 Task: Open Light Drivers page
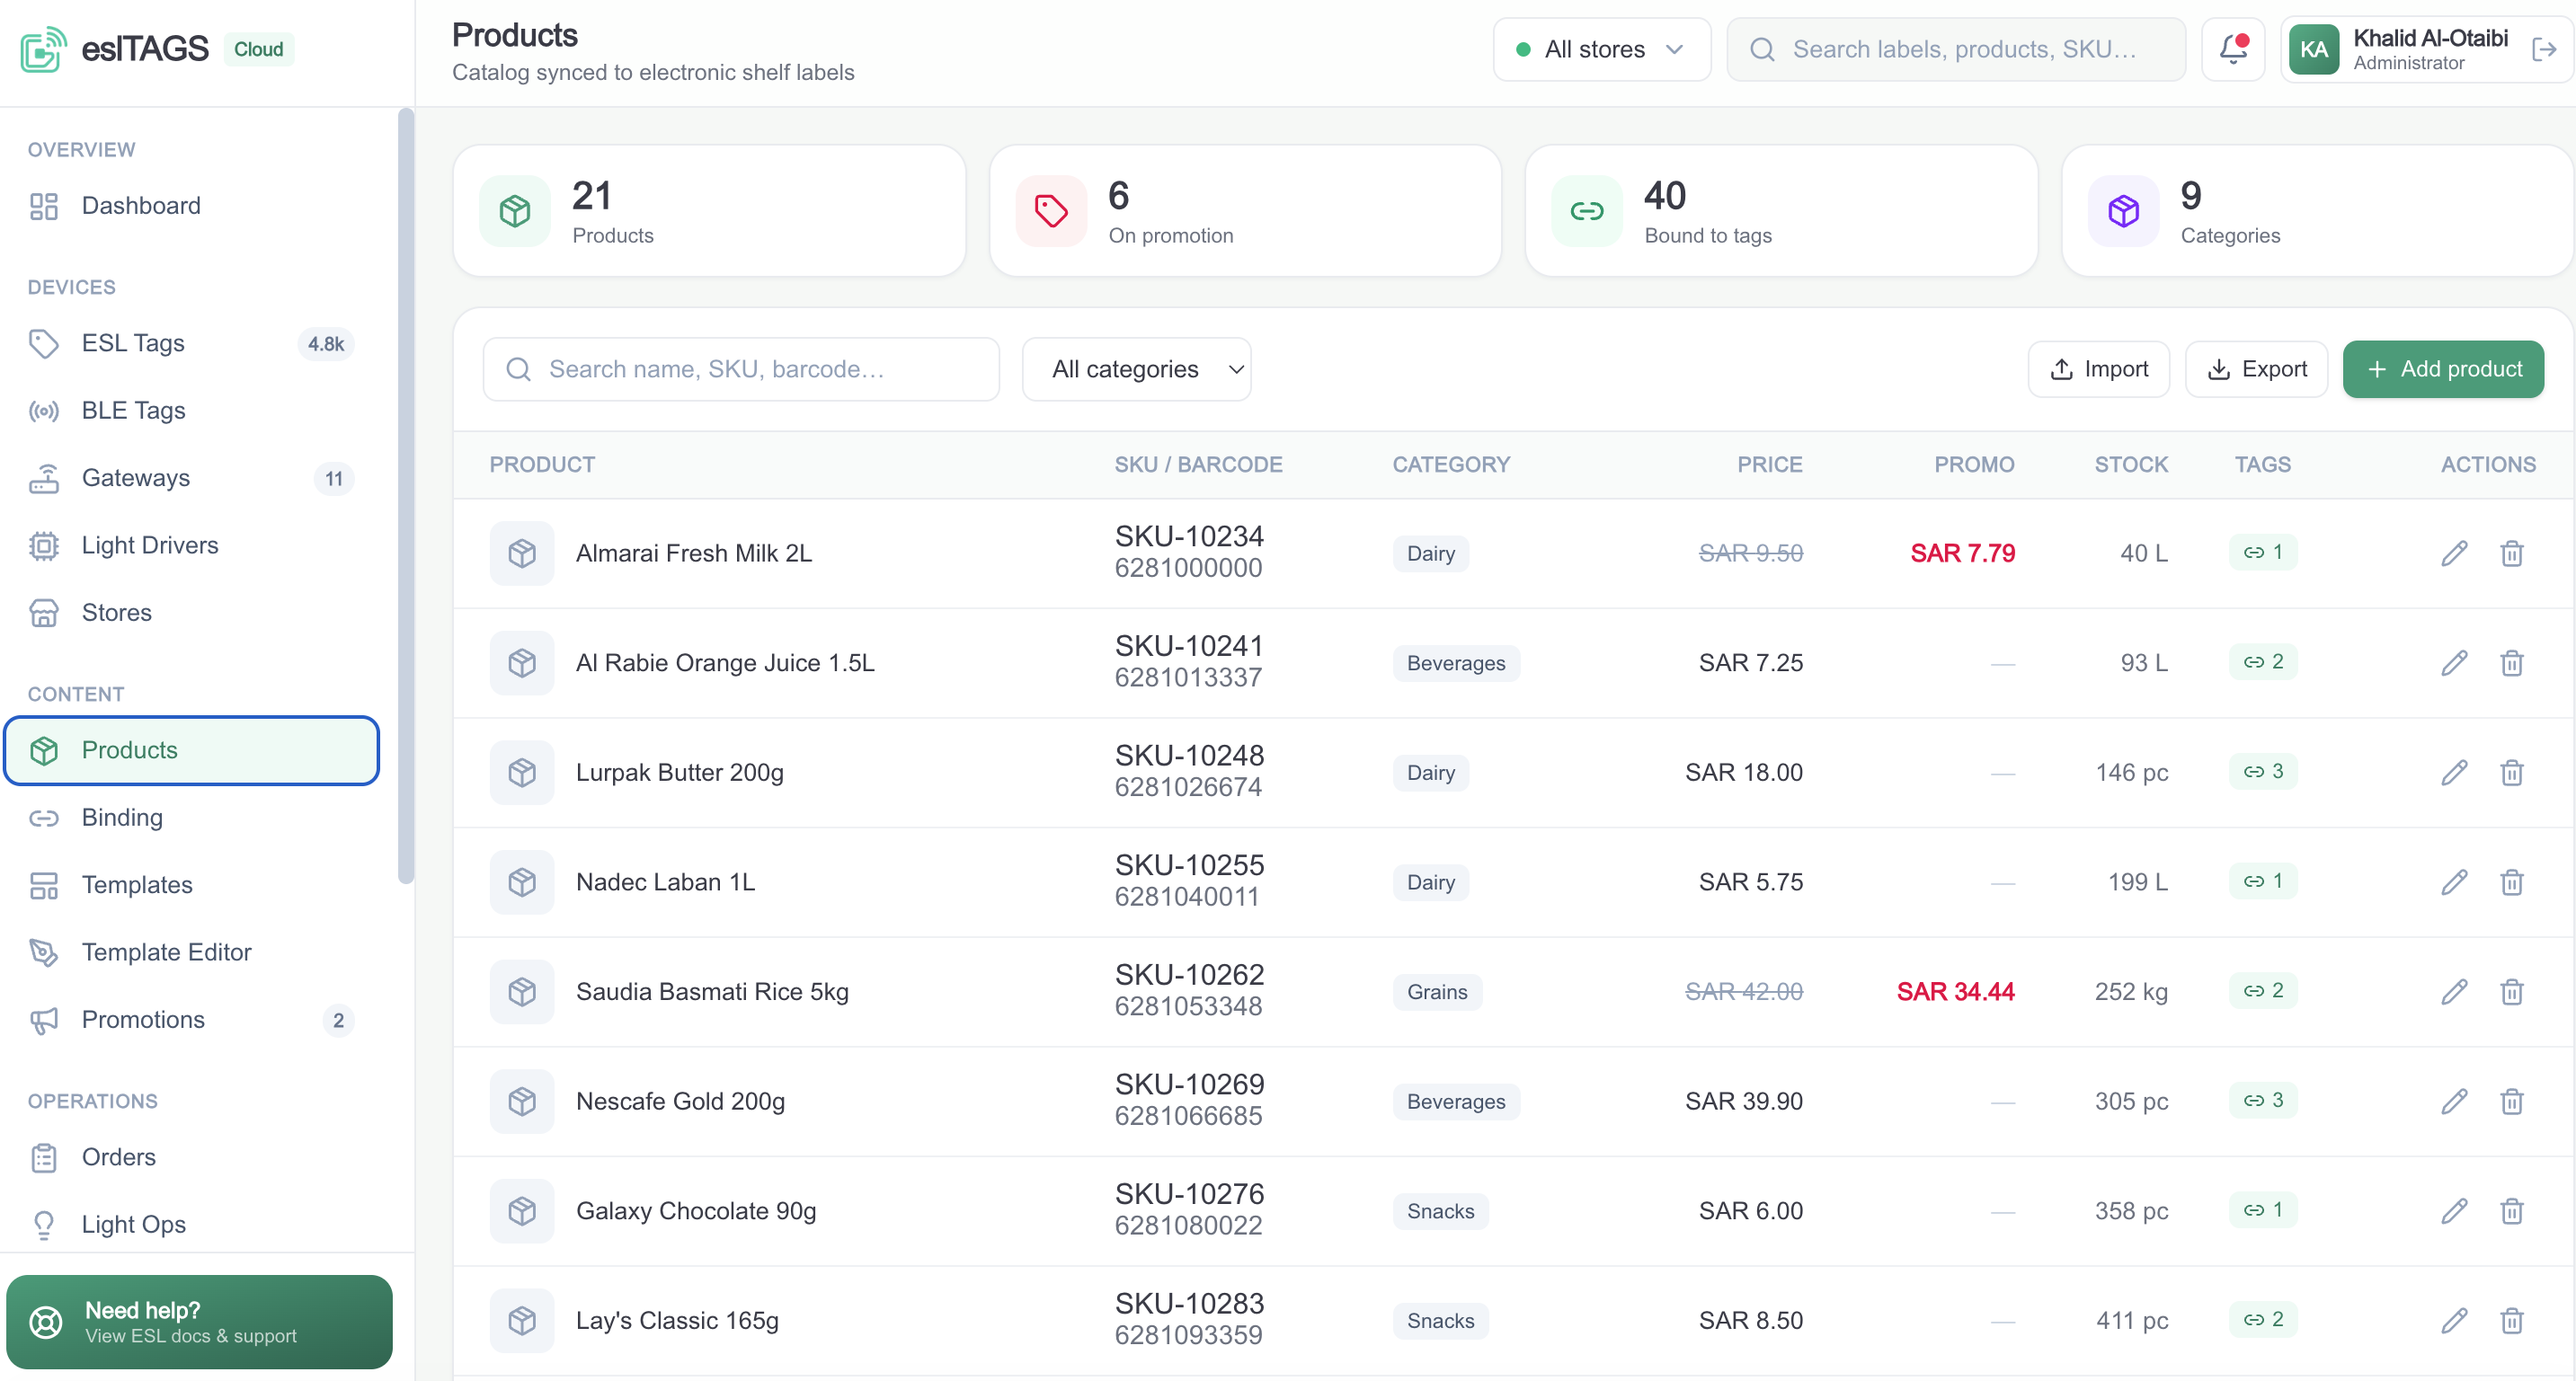(192, 545)
